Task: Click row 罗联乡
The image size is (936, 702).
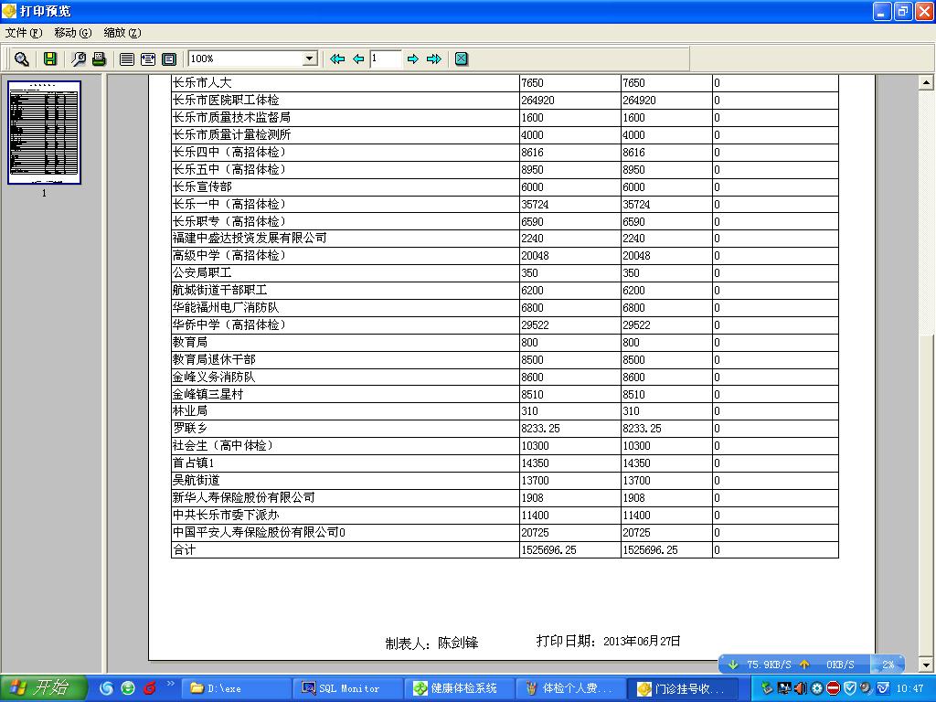Action: coord(505,428)
